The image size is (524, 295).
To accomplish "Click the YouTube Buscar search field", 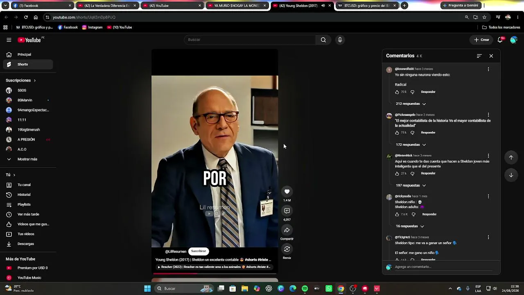I will point(250,40).
